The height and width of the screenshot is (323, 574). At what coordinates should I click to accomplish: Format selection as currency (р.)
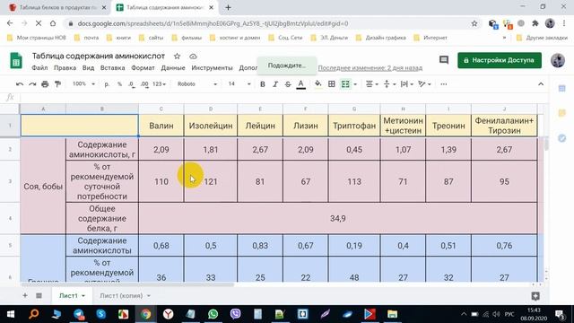point(107,84)
